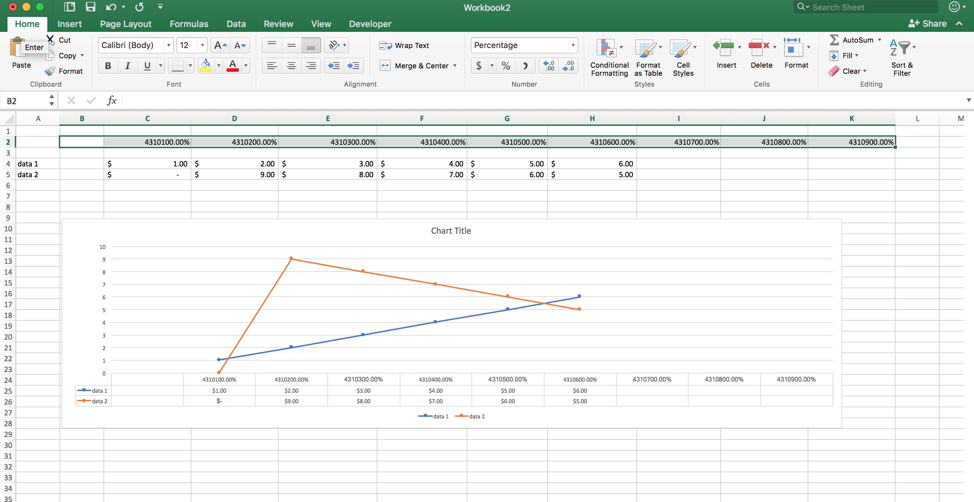
Task: Toggle Bold formatting
Action: [x=108, y=66]
